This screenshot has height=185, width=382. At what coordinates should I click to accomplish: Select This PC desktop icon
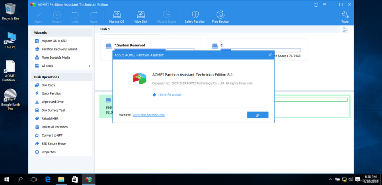coord(10,40)
